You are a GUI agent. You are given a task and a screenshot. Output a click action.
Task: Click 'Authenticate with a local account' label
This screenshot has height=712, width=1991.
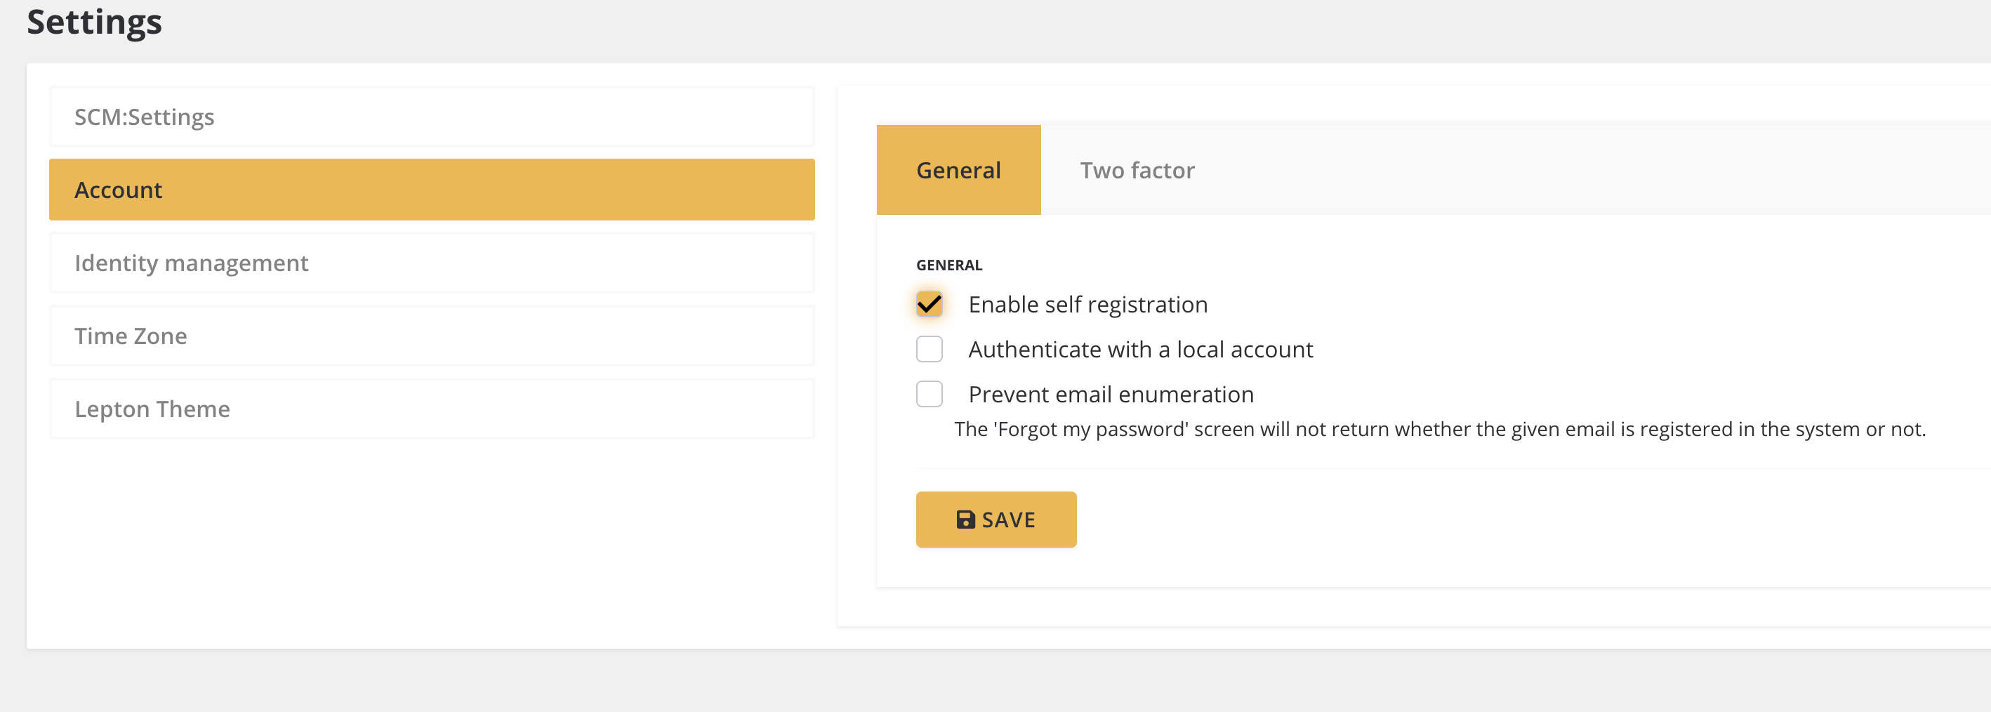tap(1140, 350)
